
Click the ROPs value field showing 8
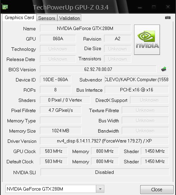point(55,90)
